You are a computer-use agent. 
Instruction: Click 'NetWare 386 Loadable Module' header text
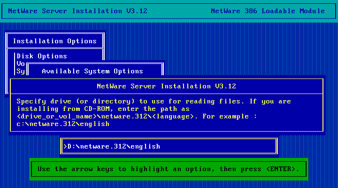268,11
